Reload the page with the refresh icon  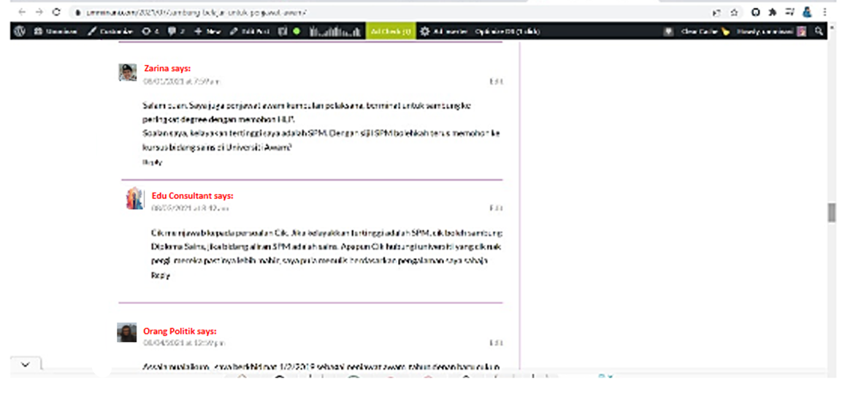point(56,12)
